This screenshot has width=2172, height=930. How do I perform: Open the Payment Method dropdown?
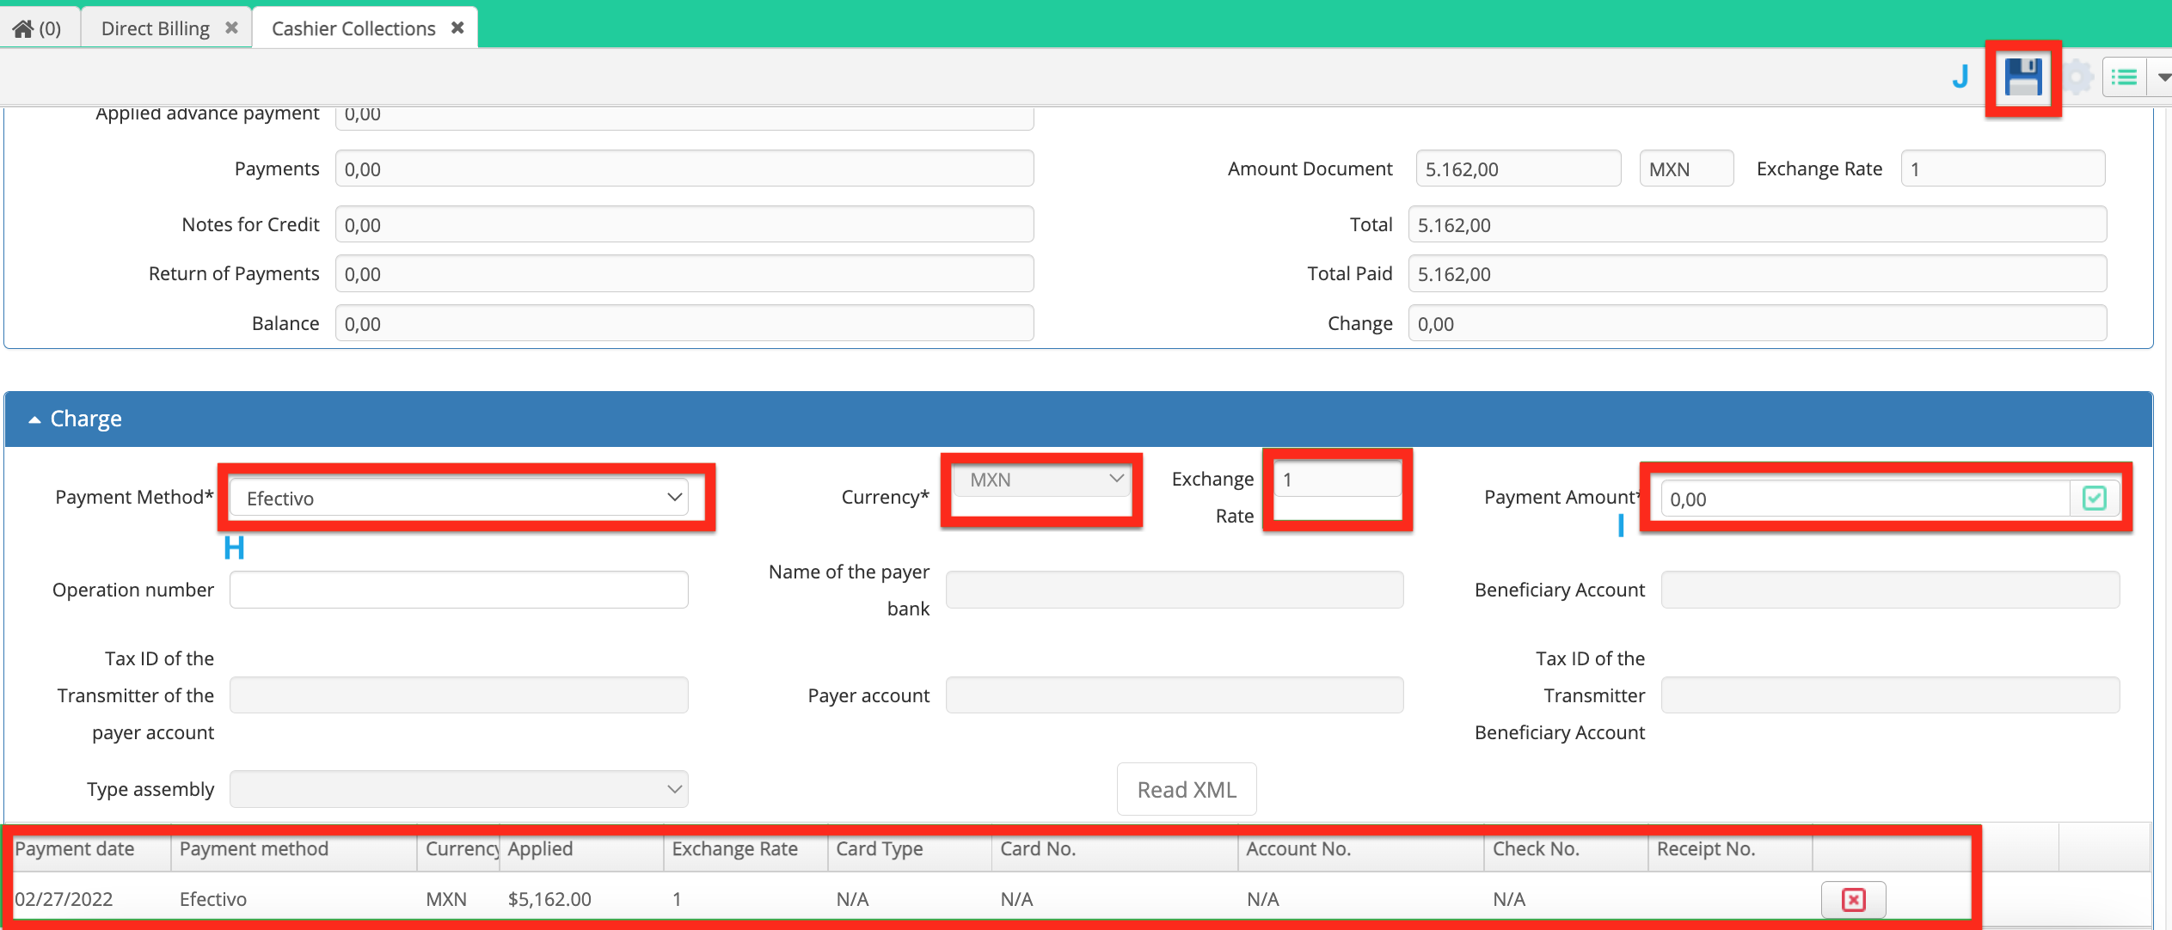458,498
